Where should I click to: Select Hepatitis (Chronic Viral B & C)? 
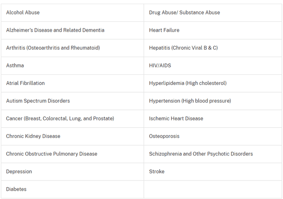coord(183,48)
